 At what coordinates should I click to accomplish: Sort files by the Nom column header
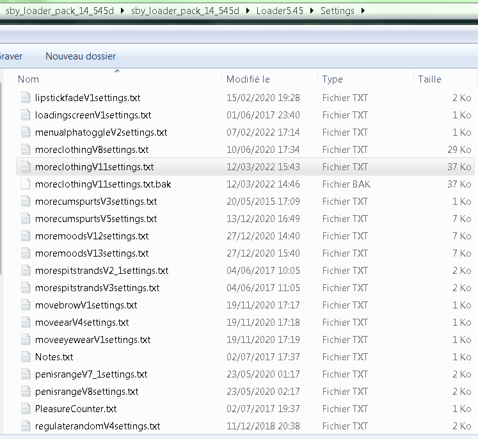pos(28,79)
